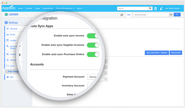Click the General settings icon
185x108 pixels.
(8, 29)
